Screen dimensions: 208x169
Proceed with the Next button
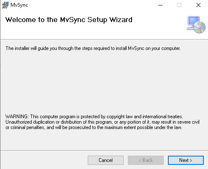pos(186,160)
